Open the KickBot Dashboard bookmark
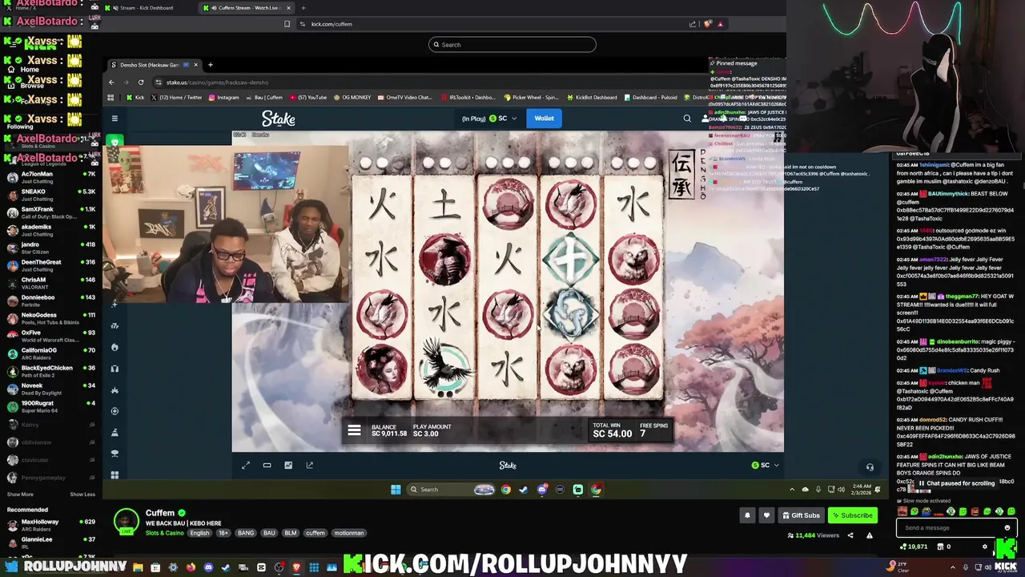Screen dimensions: 1025x577 click(x=592, y=98)
